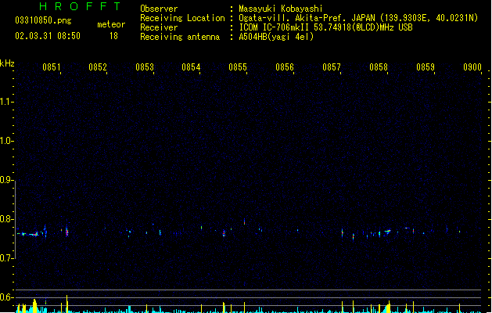Viewport: 492px width, 313px height.
Task: Click the Receiving antenna label
Action: click(180, 37)
